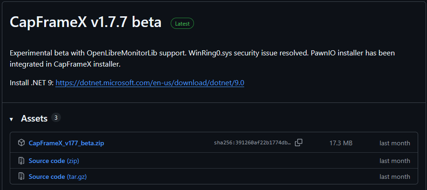Image resolution: width=427 pixels, height=190 pixels.
Task: Click the sha256 hash text
Action: [252, 143]
